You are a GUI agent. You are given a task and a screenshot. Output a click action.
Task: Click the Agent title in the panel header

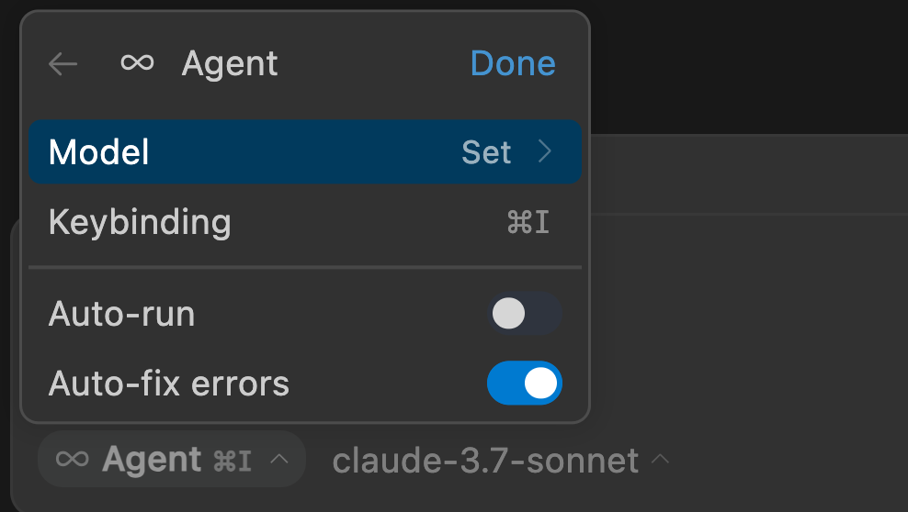(x=230, y=64)
